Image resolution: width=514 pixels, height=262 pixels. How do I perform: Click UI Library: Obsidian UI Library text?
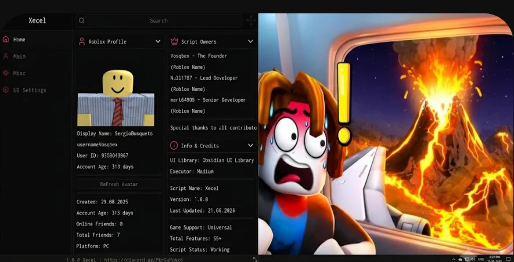click(212, 160)
